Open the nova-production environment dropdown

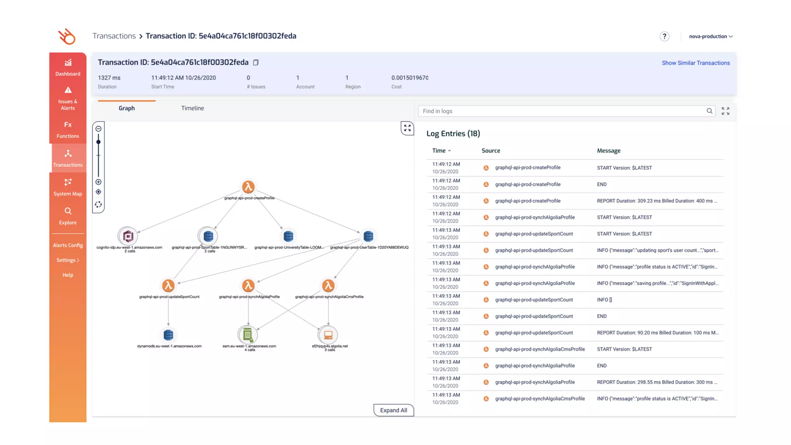pyautogui.click(x=710, y=36)
